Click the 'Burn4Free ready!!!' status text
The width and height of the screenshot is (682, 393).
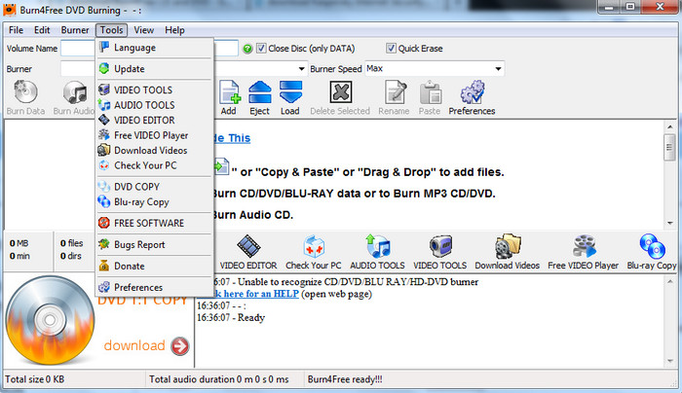(345, 379)
